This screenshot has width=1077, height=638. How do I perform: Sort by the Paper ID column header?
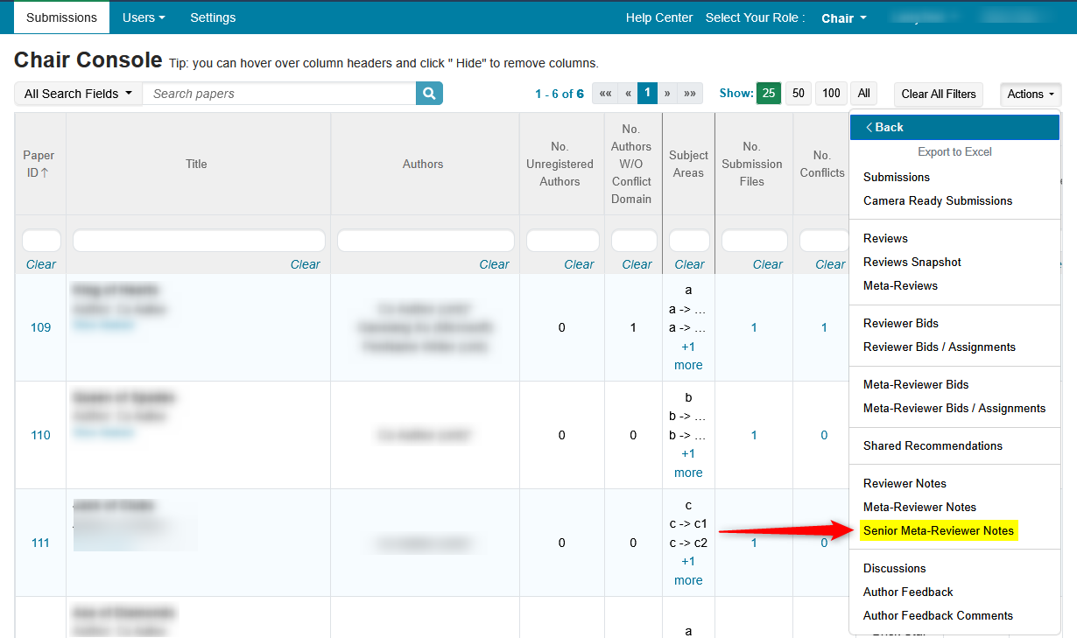click(39, 164)
